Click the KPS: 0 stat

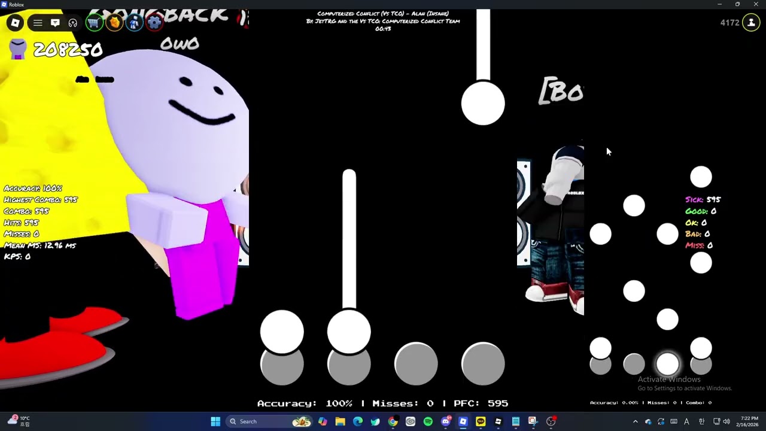tap(17, 257)
